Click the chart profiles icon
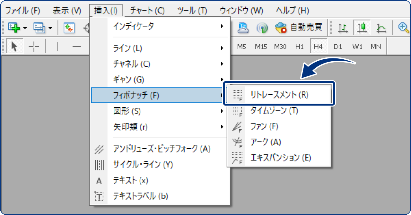Viewport: 411px width, 215px height. (39, 28)
